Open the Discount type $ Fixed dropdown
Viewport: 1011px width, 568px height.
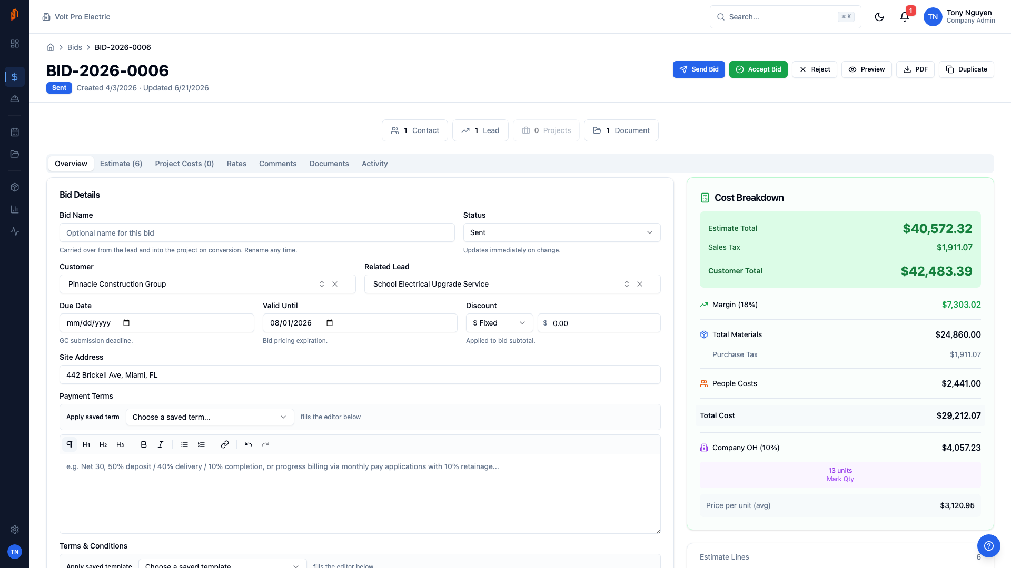tap(499, 323)
